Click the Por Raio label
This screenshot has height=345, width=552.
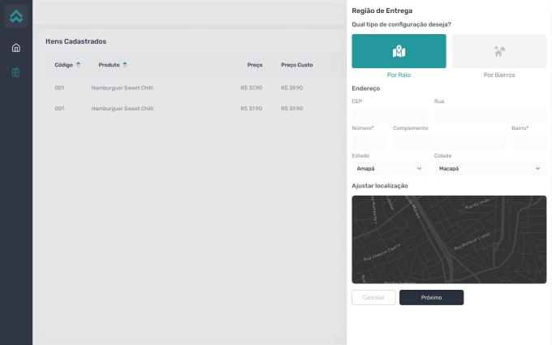pos(399,75)
